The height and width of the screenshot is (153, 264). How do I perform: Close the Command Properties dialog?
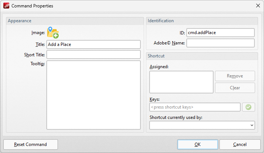[258, 6]
